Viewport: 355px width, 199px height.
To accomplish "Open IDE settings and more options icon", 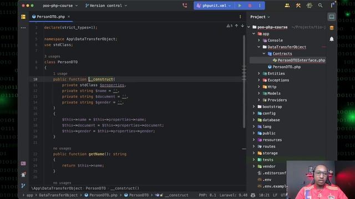I will (x=332, y=5).
